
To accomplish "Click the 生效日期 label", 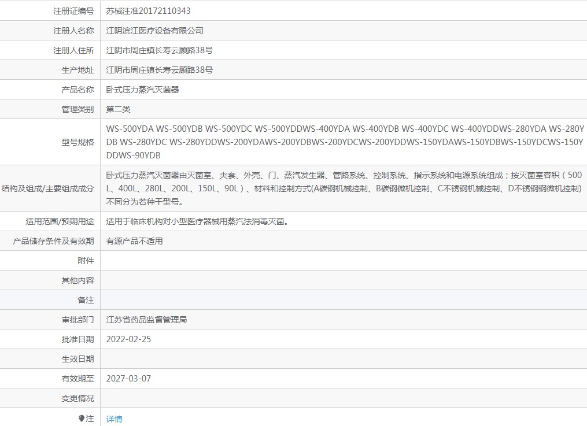I will tap(78, 359).
